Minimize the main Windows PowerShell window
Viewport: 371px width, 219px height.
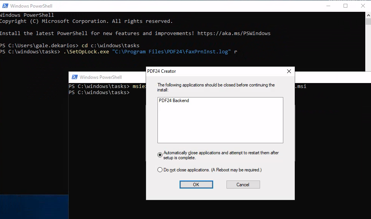pyautogui.click(x=328, y=6)
